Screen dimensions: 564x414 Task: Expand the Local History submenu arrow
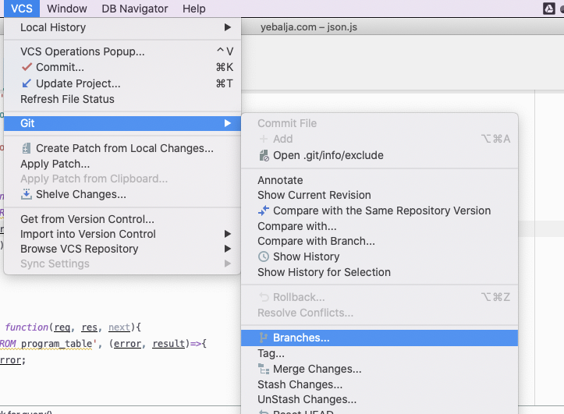tap(227, 27)
